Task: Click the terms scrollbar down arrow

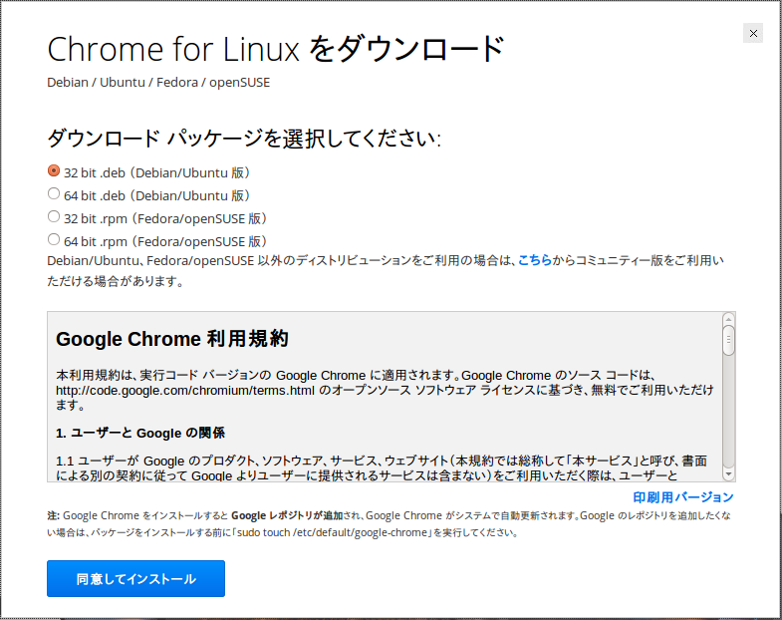Action: 729,473
